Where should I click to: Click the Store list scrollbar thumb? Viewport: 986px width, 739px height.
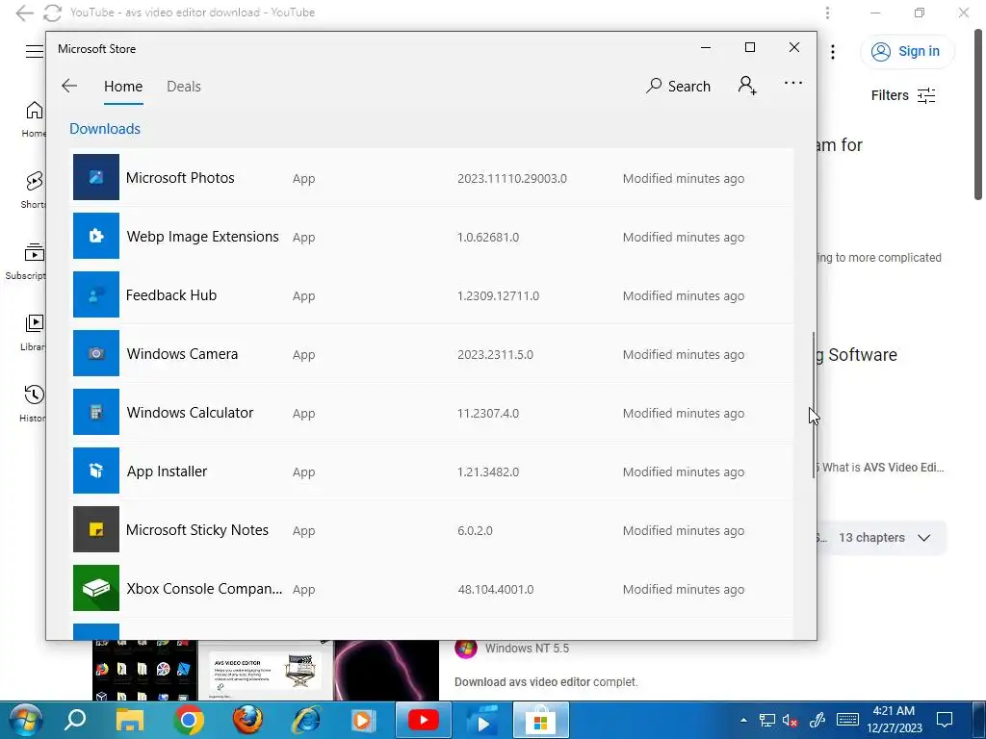coord(814,405)
